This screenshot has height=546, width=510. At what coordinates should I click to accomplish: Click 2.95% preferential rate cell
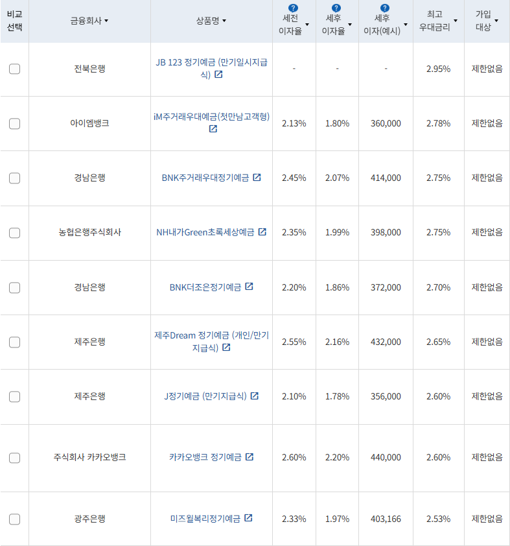(x=438, y=69)
